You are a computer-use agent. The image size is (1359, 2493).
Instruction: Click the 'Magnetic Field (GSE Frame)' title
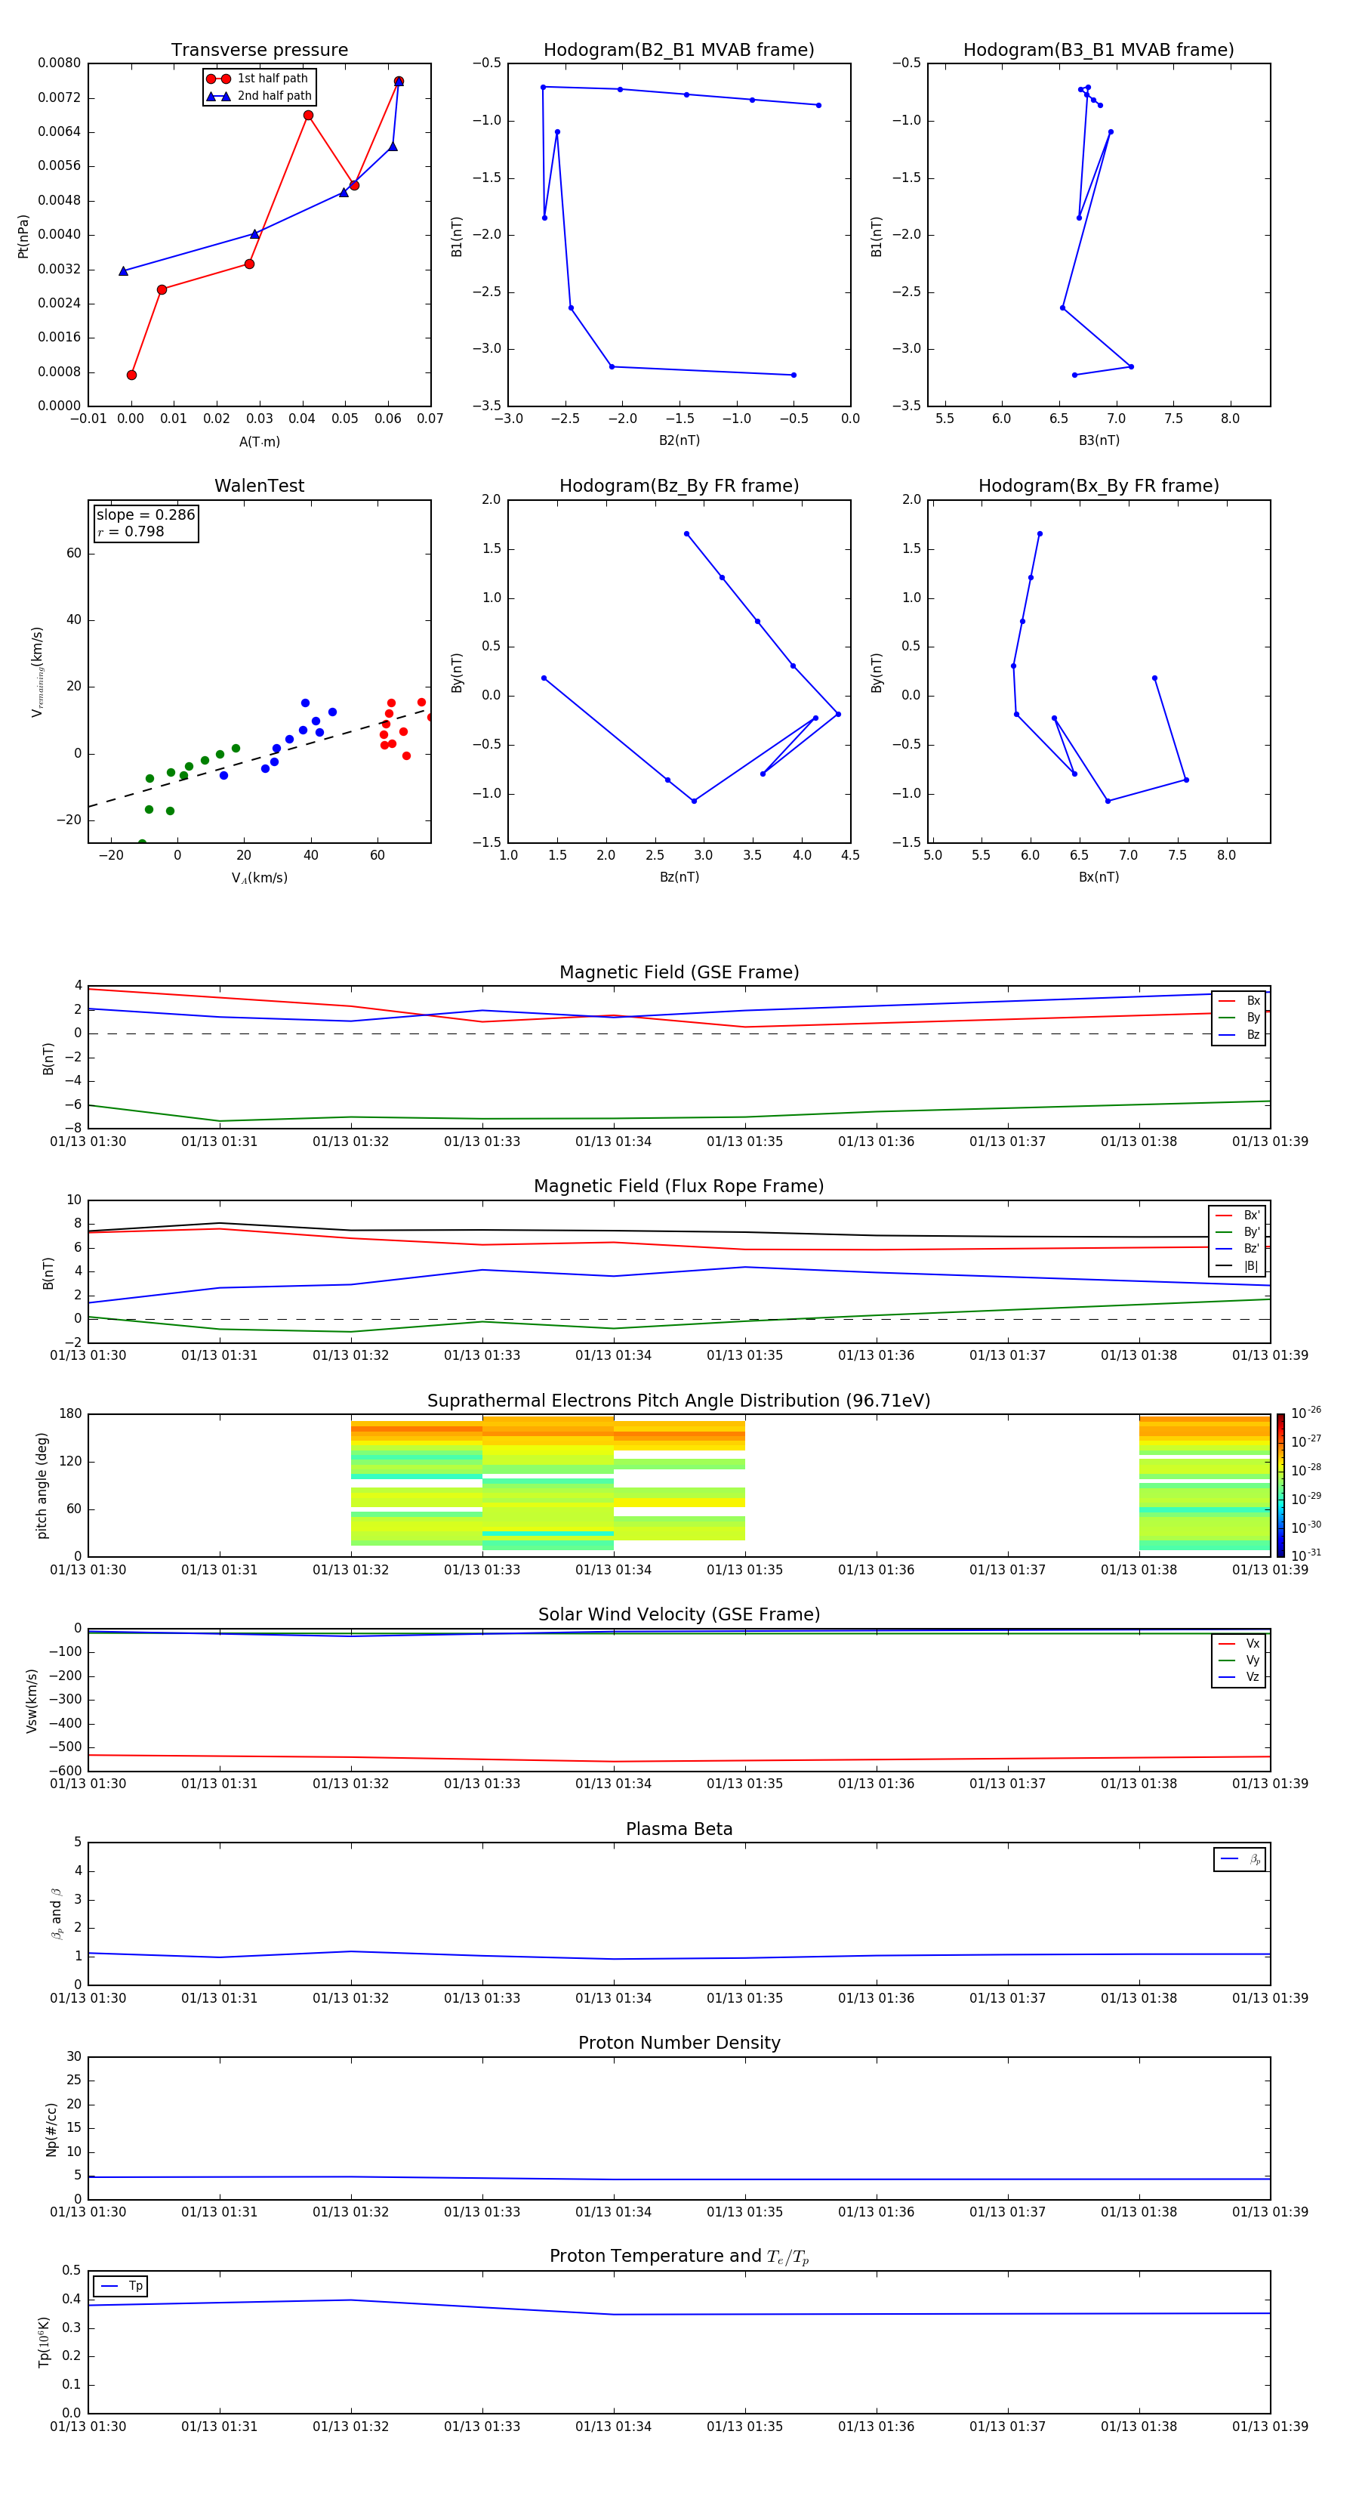pos(679,972)
